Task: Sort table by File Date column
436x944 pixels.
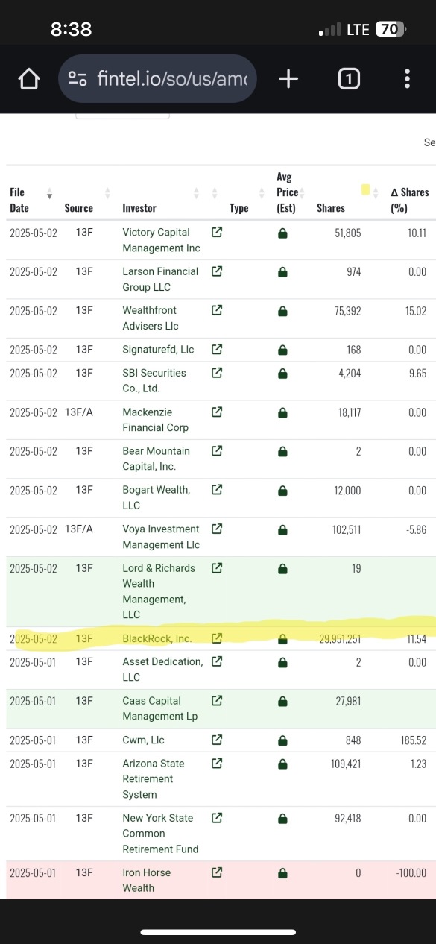Action: tap(49, 194)
